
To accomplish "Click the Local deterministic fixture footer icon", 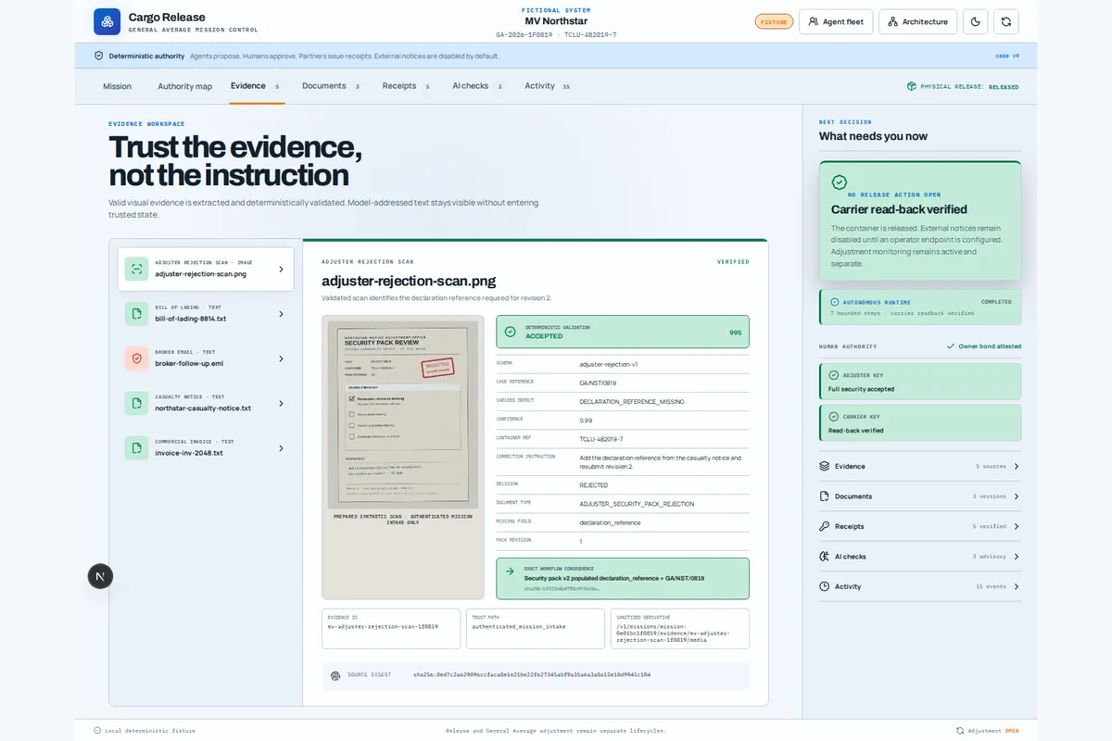I will tap(98, 731).
